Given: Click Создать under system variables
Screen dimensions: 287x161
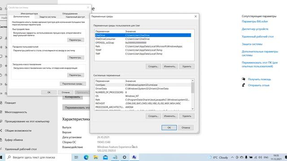Looking at the screenshot, I should [x=153, y=116].
